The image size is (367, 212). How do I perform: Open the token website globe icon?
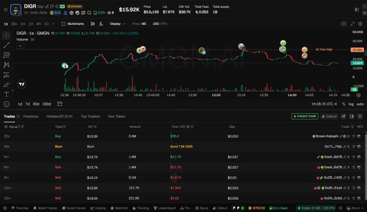pyautogui.click(x=71, y=13)
